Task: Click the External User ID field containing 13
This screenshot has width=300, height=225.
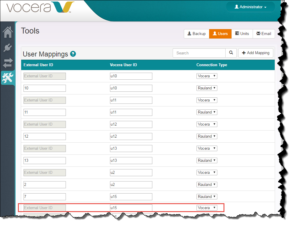Action: (x=45, y=161)
